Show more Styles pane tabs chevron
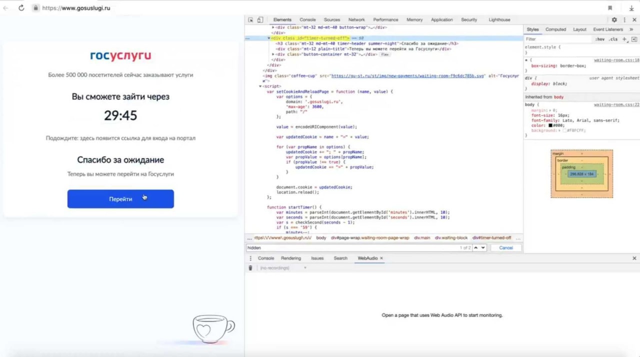The width and height of the screenshot is (640, 357). coord(631,29)
